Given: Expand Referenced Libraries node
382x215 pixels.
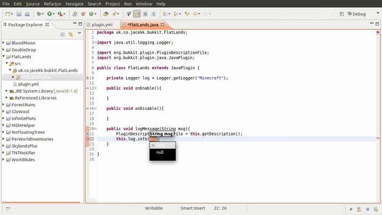Looking at the screenshot, I should (x=7, y=97).
